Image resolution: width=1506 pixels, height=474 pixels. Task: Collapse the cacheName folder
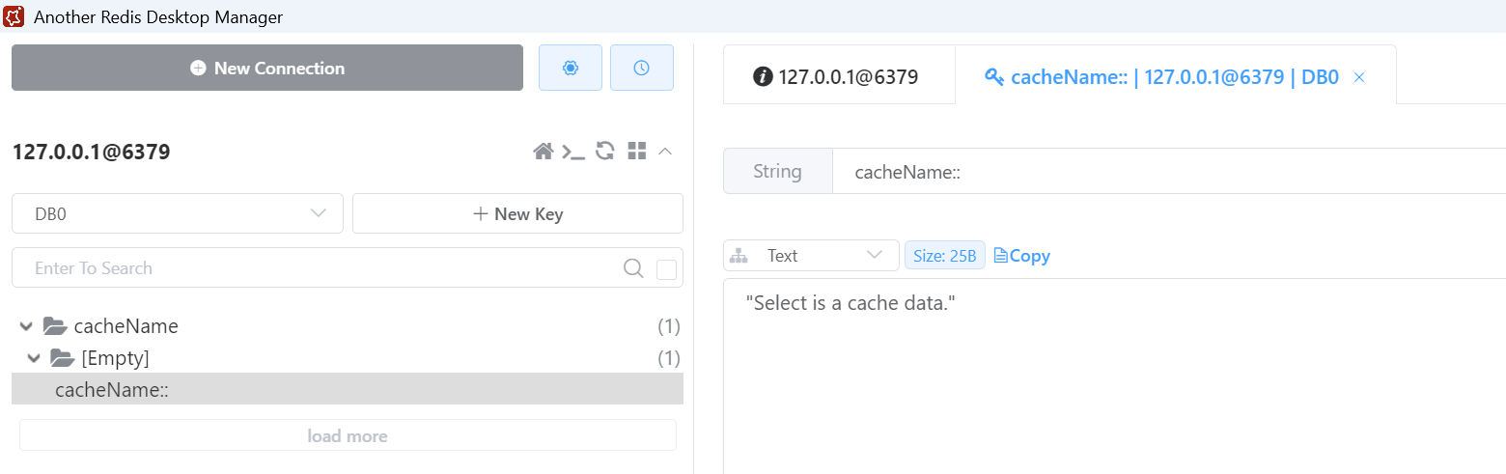click(26, 326)
